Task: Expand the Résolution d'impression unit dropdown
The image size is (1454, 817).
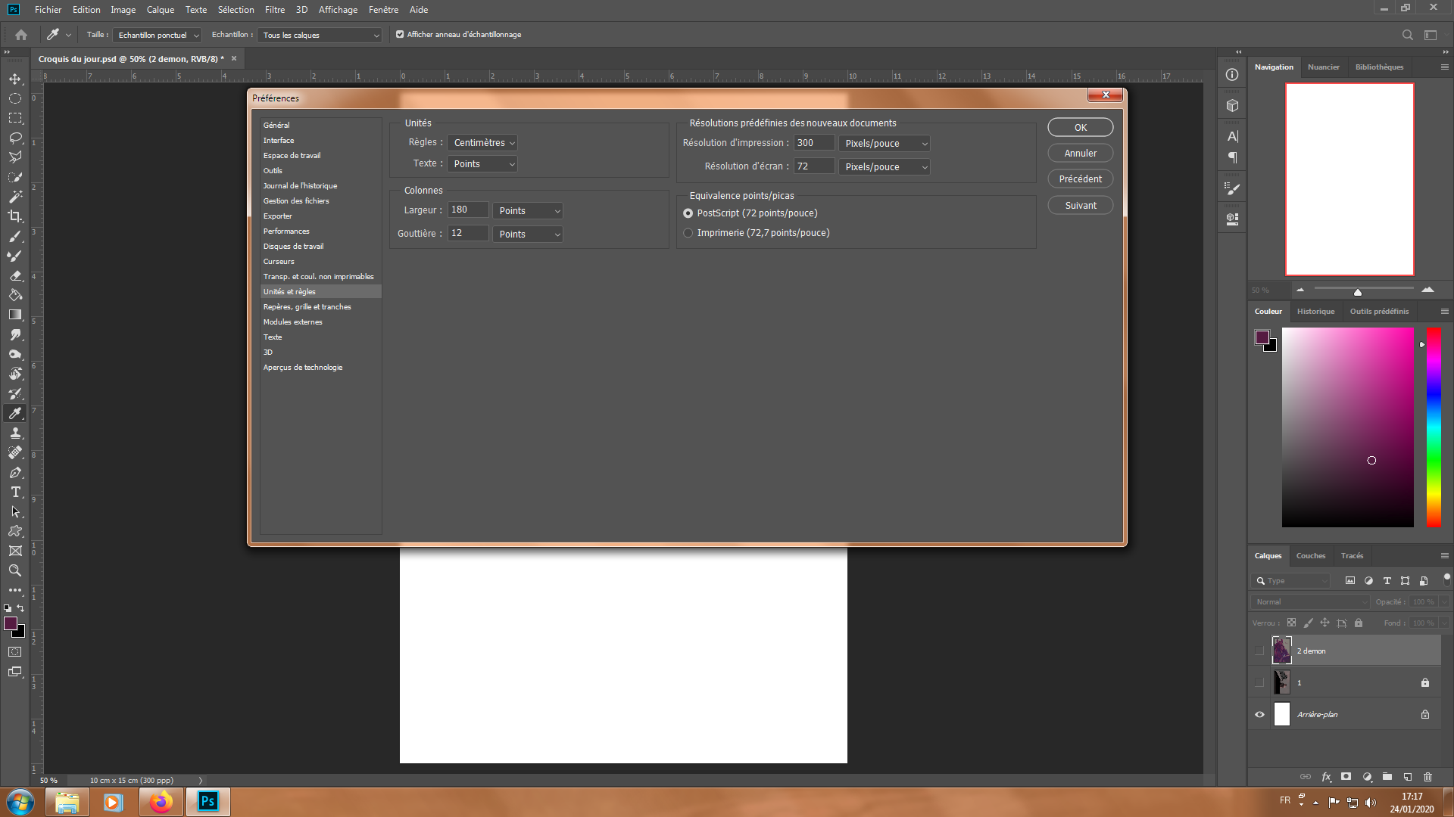Action: click(885, 144)
